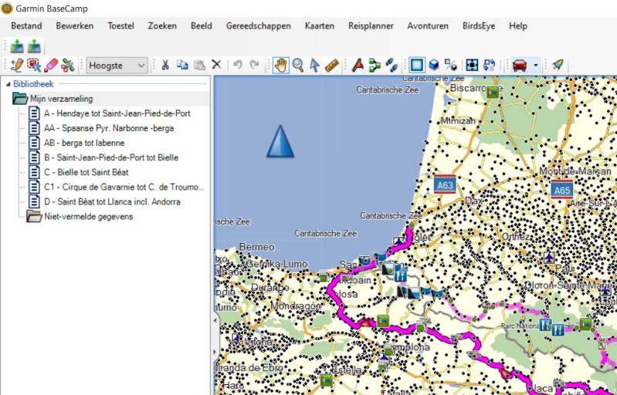Open the Hoogste detail level dropdown
This screenshot has height=395, width=617.
point(117,66)
